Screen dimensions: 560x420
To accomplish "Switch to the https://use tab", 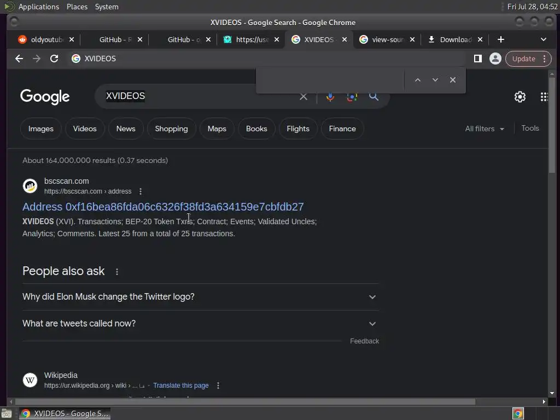I will point(252,39).
